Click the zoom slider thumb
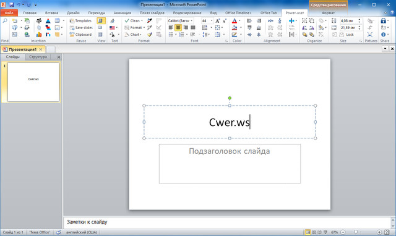 point(356,232)
